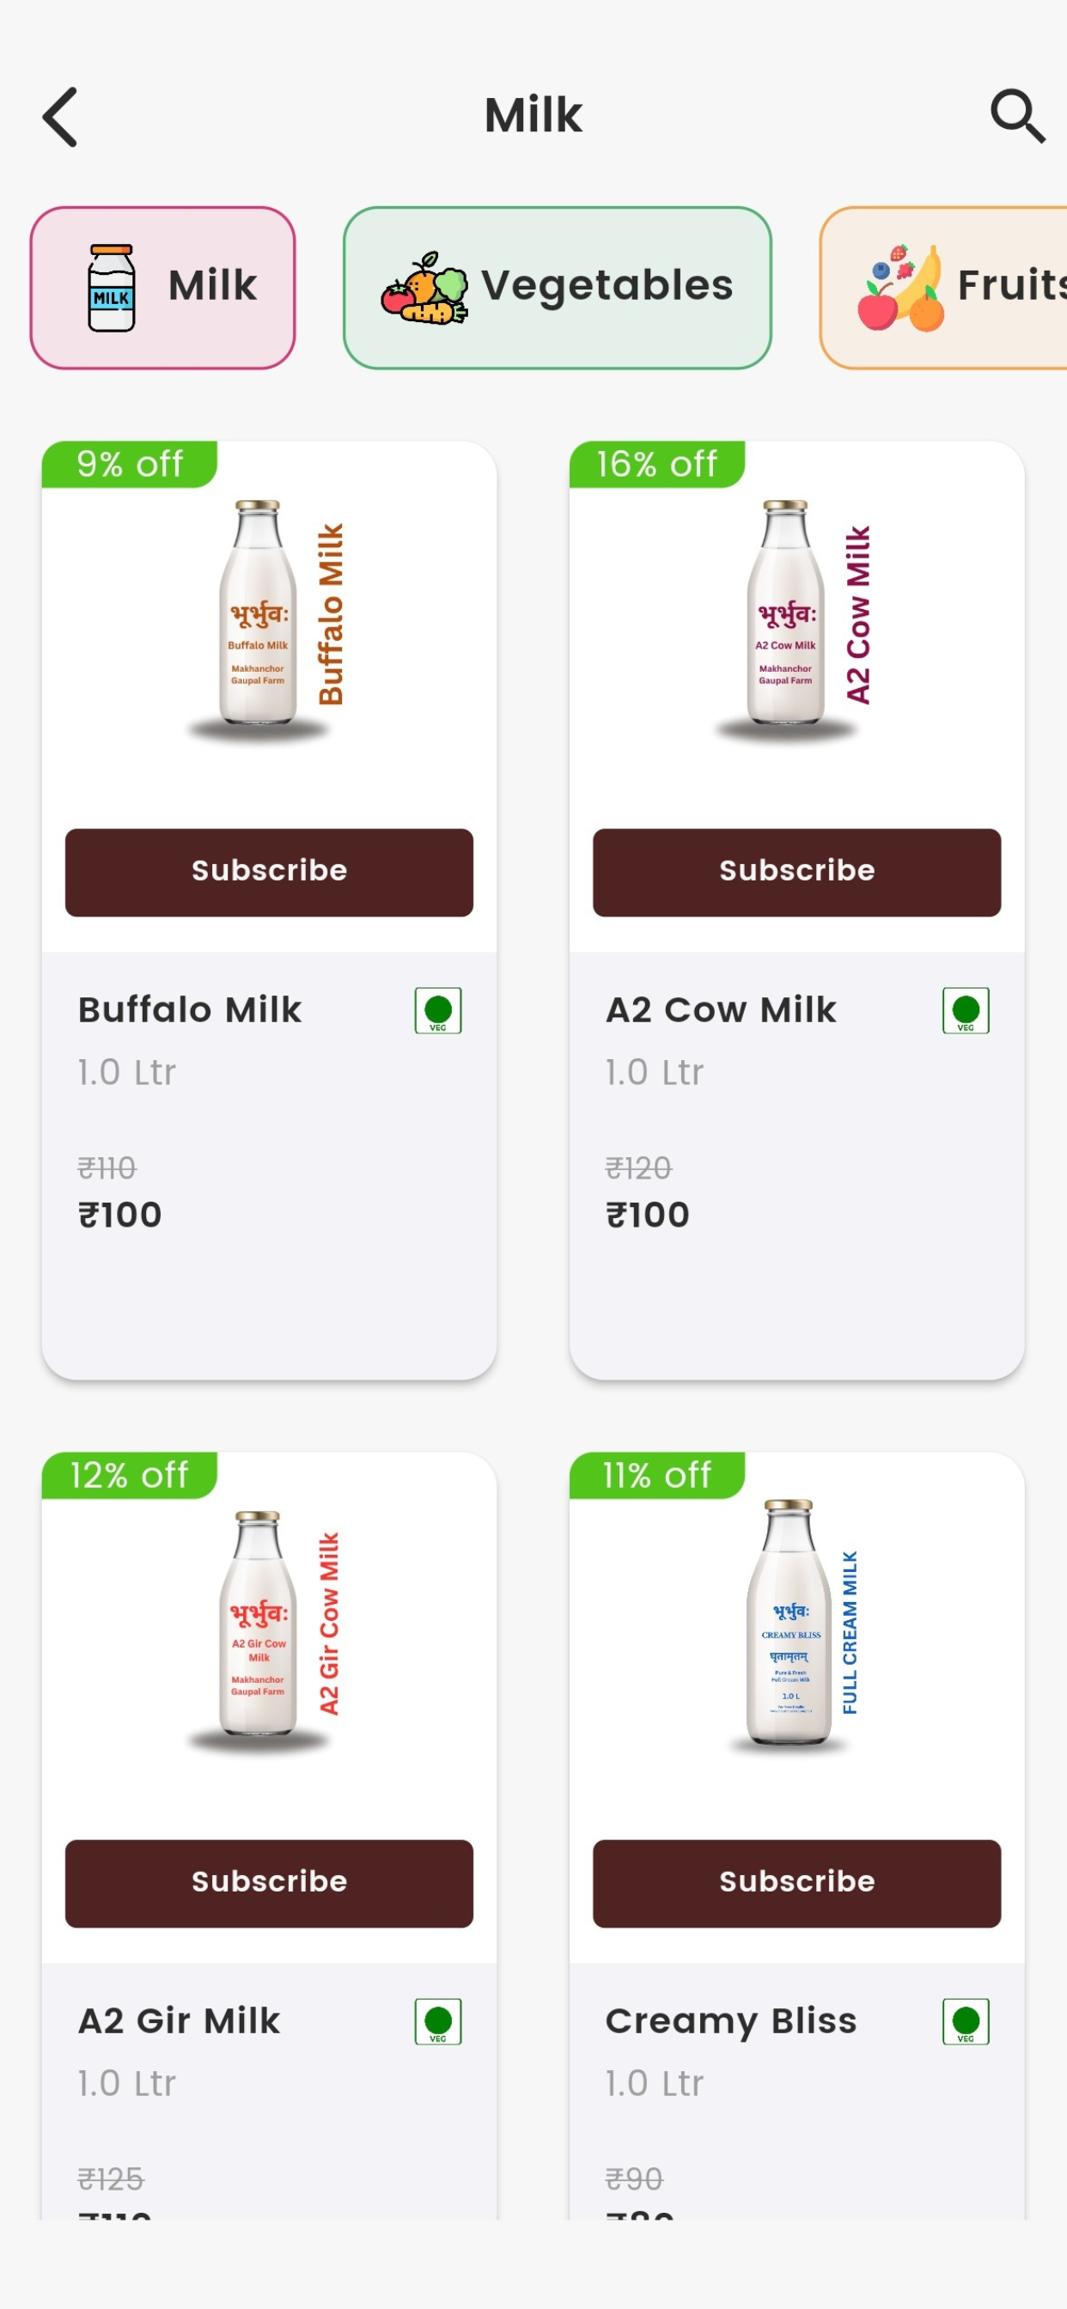Tap the 16% off discount badge

tap(657, 465)
